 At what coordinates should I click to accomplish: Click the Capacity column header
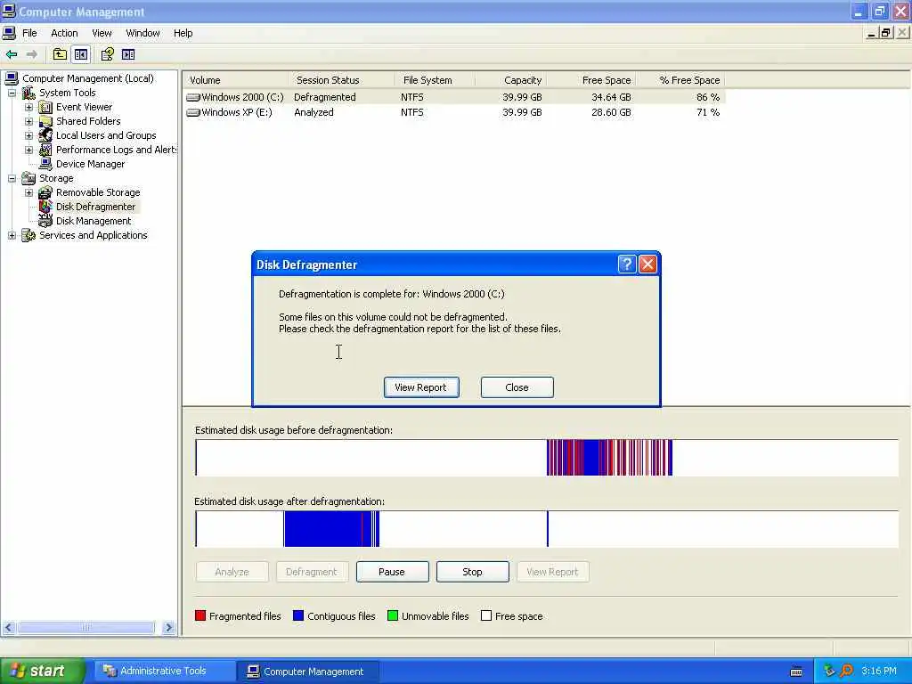point(510,80)
